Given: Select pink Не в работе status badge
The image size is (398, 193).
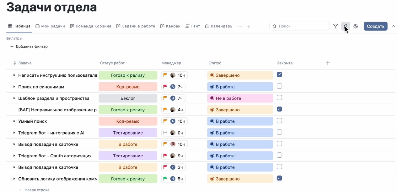Looking at the screenshot, I should point(239,98).
